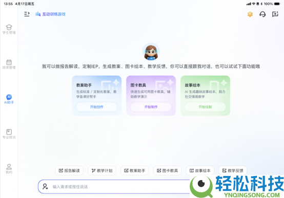Screen dimensions: 284x198
Task: Click the 图卡教具 card description text
Action: pos(151,94)
